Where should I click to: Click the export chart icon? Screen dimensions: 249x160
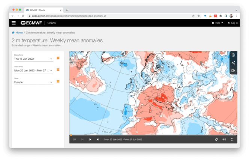[x=233, y=70]
